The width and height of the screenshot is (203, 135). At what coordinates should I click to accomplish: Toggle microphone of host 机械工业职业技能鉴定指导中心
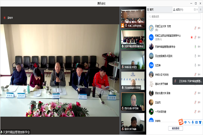pyautogui.click(x=195, y=37)
